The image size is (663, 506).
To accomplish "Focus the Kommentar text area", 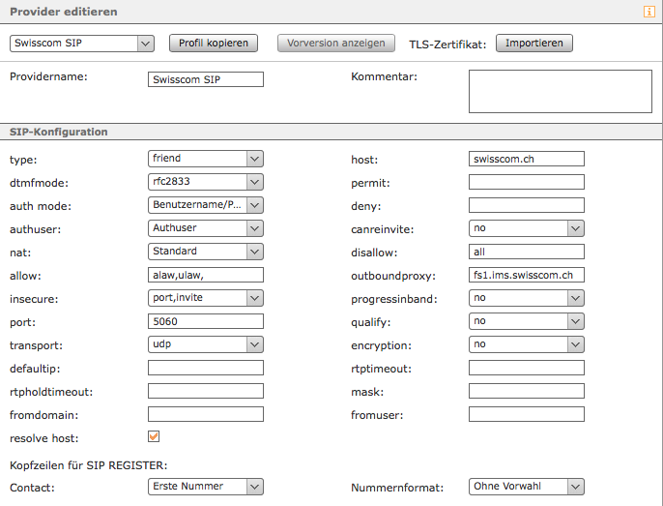I will point(560,92).
